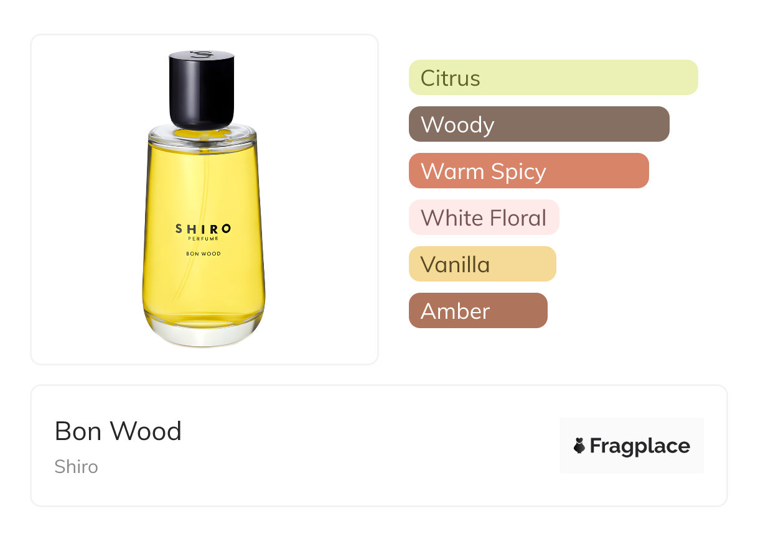The height and width of the screenshot is (537, 758).
Task: Open the Shiro brand link under the title
Action: click(76, 467)
